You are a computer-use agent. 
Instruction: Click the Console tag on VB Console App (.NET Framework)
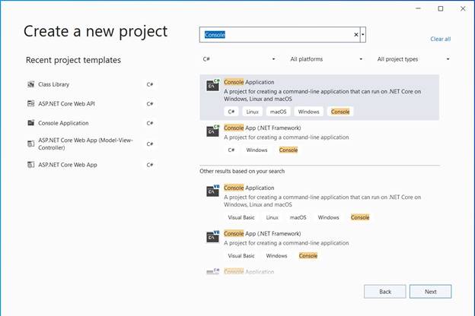(308, 256)
